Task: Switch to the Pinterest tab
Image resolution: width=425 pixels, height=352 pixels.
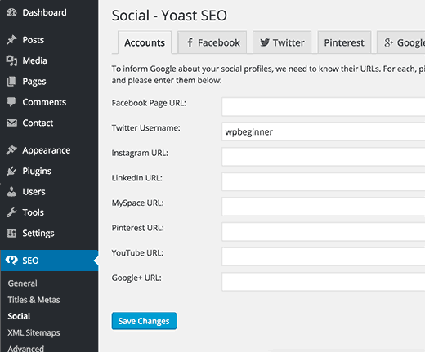Action: tap(344, 42)
